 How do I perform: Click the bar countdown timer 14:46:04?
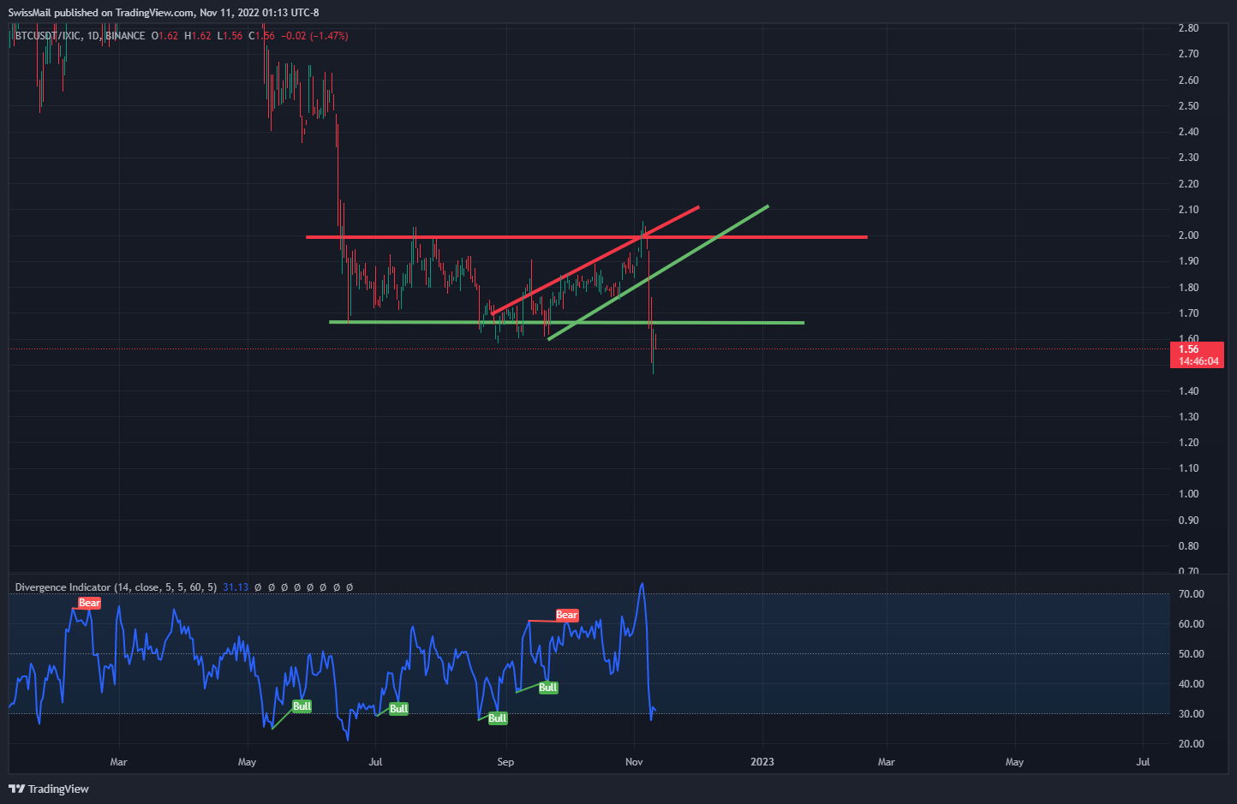coord(1198,361)
